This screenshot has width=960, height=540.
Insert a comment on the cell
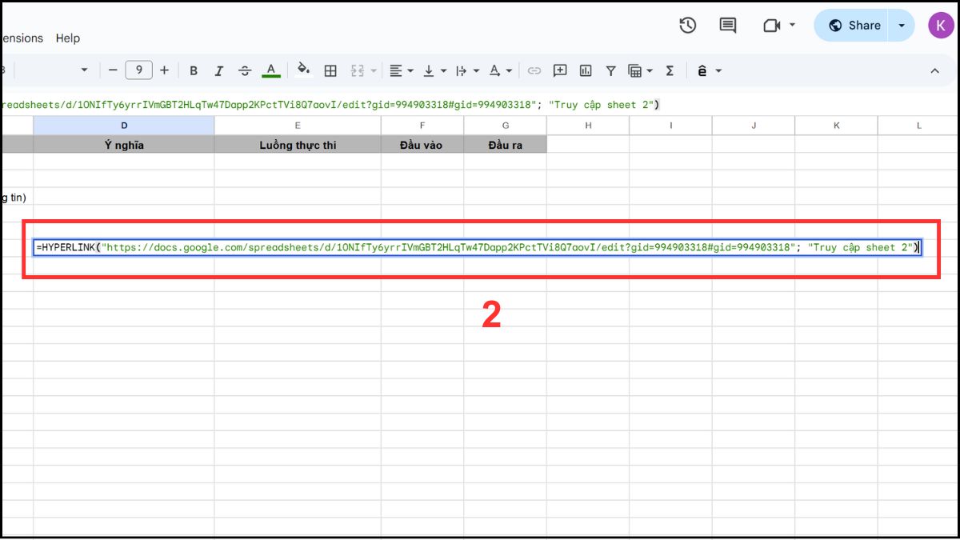click(560, 70)
